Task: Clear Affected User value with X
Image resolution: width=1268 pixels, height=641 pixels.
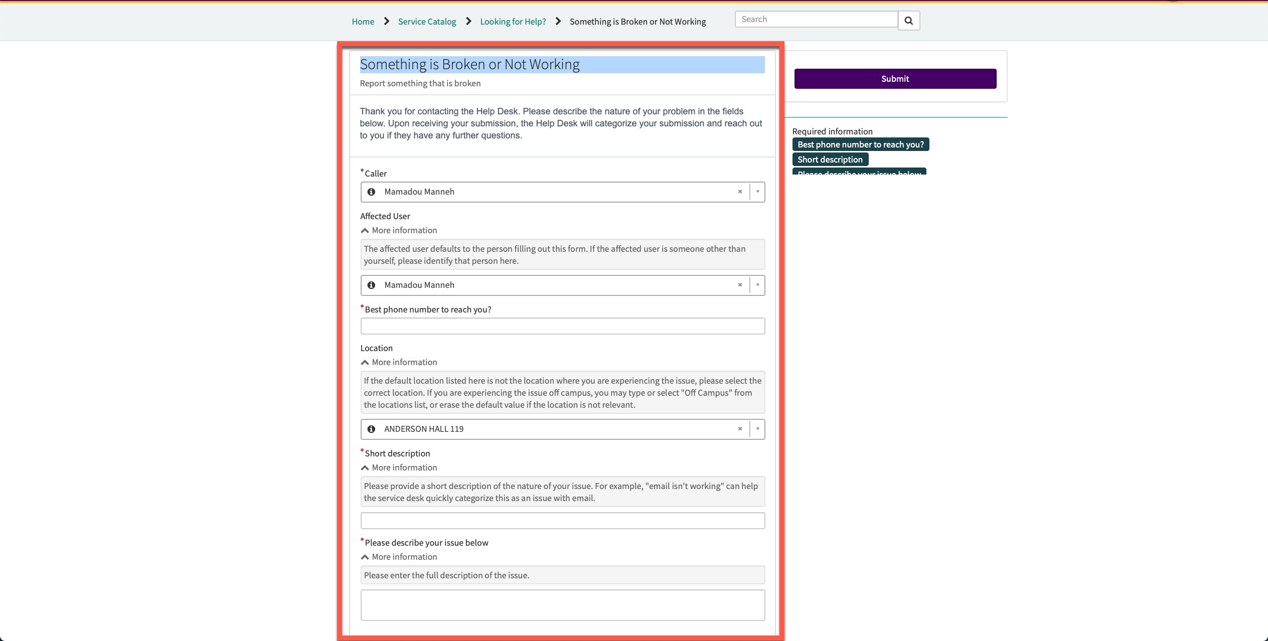Action: tap(740, 285)
